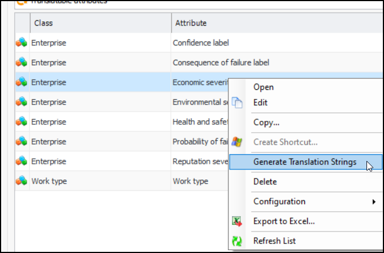
Task: Click the Excel export icon
Action: 238,221
